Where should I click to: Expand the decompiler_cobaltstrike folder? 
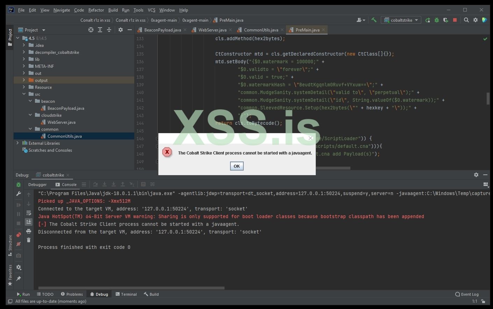click(24, 52)
